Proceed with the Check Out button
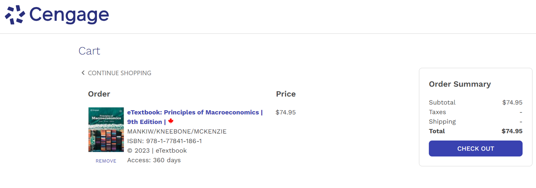 [475, 149]
